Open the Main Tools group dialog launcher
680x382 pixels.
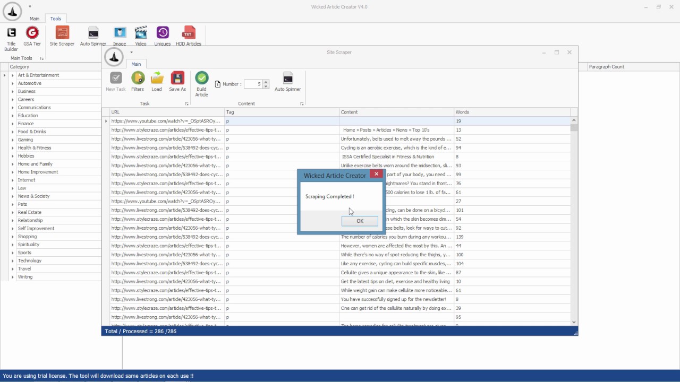pos(42,58)
